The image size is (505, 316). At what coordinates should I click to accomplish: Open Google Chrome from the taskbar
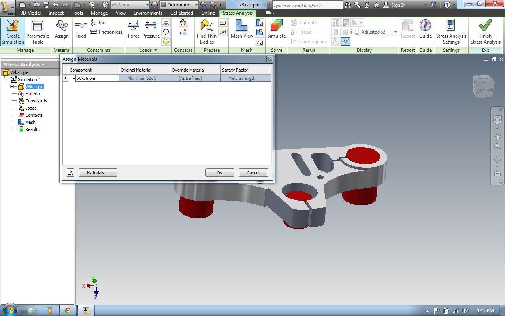[x=68, y=310]
